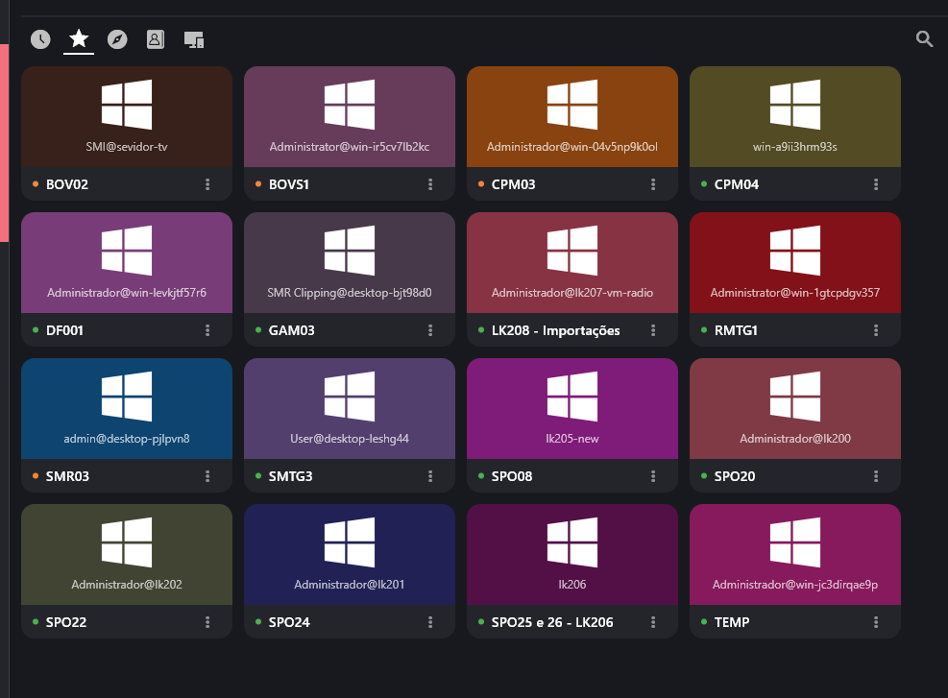Open the Address Book tab icon

(156, 40)
